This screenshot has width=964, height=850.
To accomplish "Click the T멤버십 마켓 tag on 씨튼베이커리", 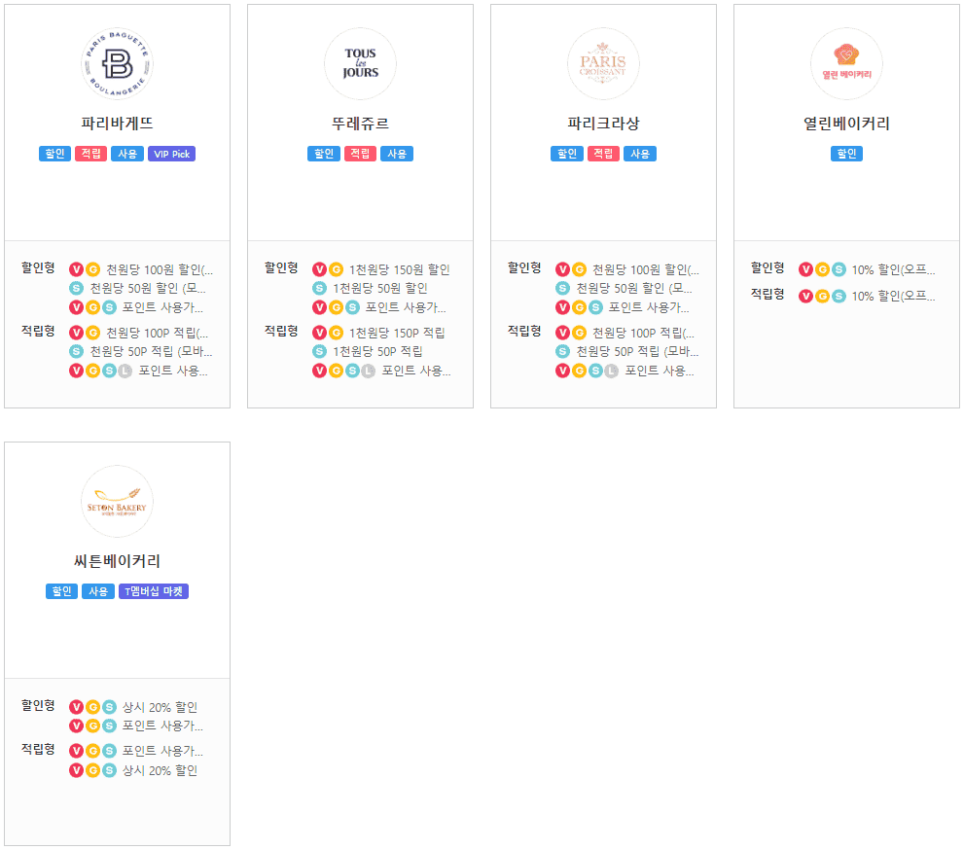I will pos(154,591).
